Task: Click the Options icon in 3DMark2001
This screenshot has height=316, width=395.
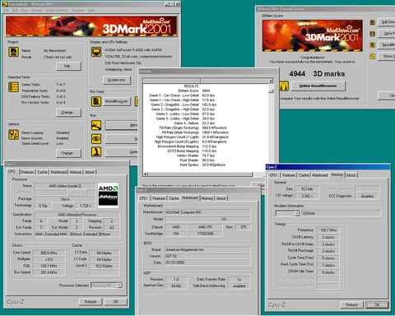Action: click(13, 135)
